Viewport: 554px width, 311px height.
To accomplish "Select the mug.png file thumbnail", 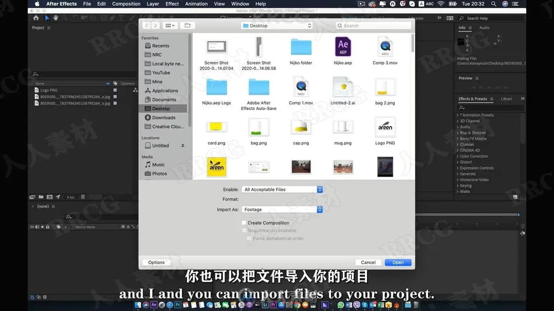I will point(343,127).
